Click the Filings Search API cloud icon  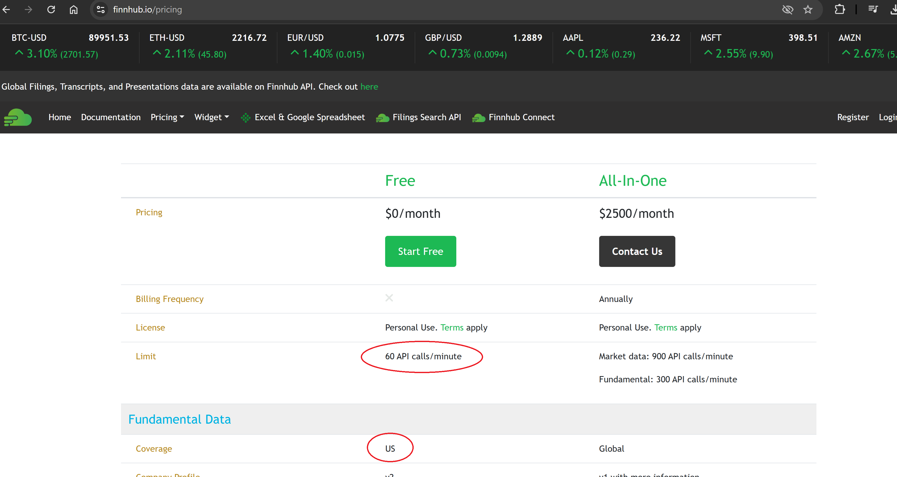pos(382,118)
